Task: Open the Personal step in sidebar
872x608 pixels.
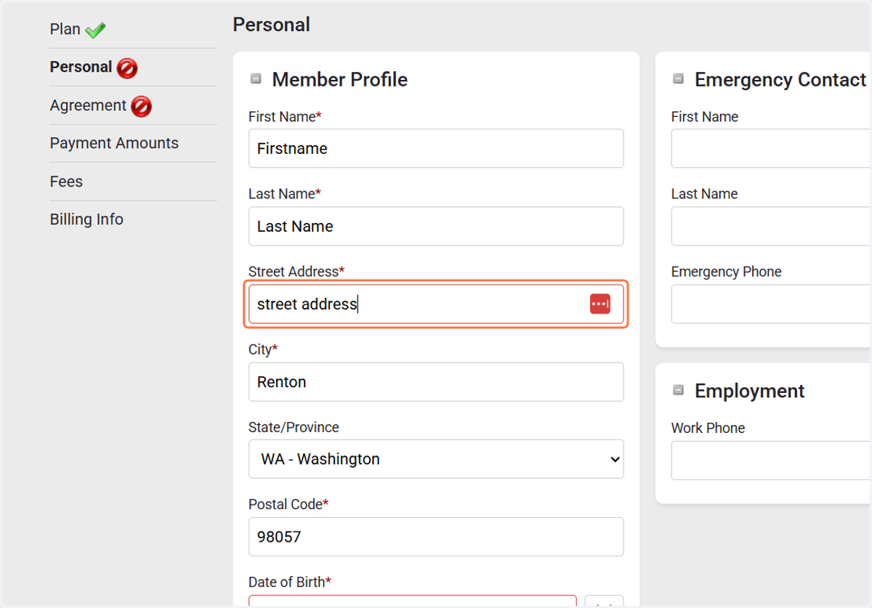Action: pyautogui.click(x=81, y=67)
